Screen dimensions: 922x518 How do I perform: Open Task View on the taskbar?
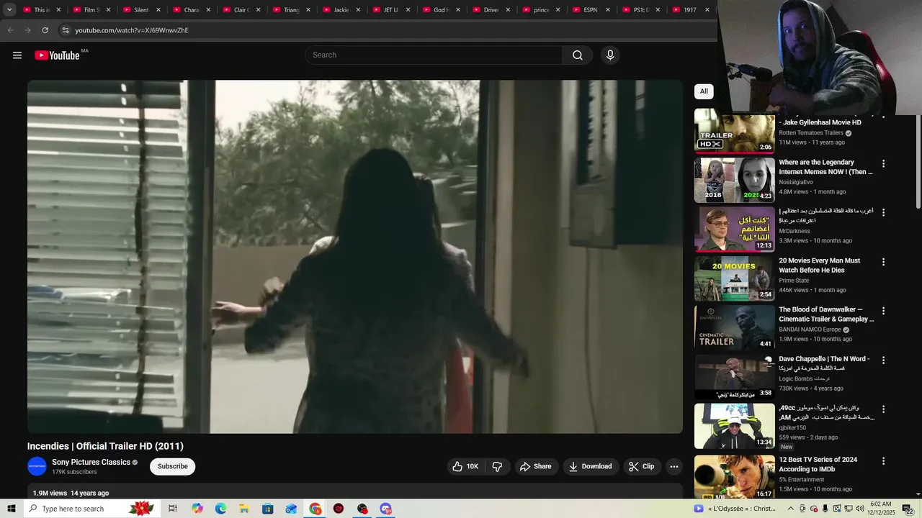pos(173,509)
